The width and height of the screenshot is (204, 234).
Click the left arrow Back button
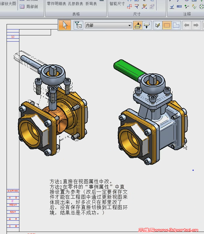click(187, 25)
